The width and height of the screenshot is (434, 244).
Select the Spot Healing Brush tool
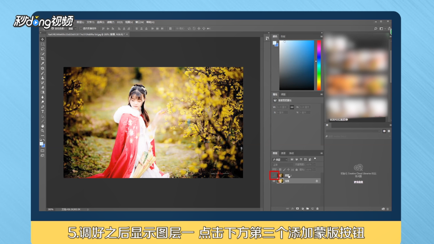tap(43, 68)
